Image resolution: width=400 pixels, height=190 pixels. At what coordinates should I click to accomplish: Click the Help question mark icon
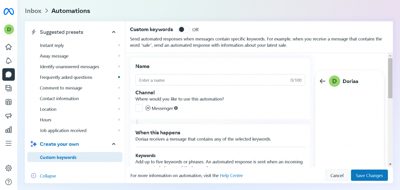(9, 182)
